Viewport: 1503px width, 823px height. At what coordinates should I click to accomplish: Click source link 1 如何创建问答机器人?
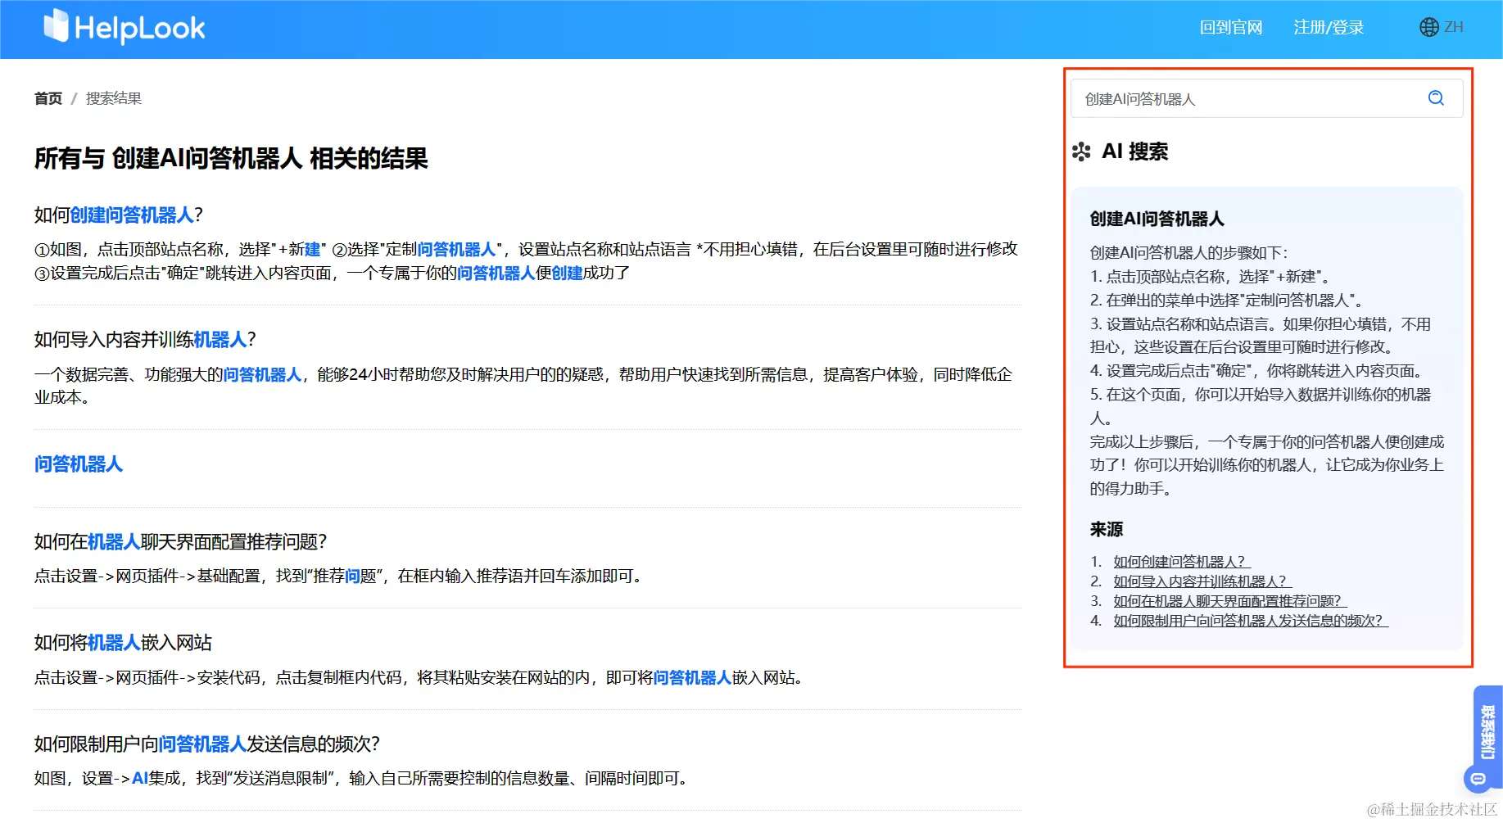1182,562
